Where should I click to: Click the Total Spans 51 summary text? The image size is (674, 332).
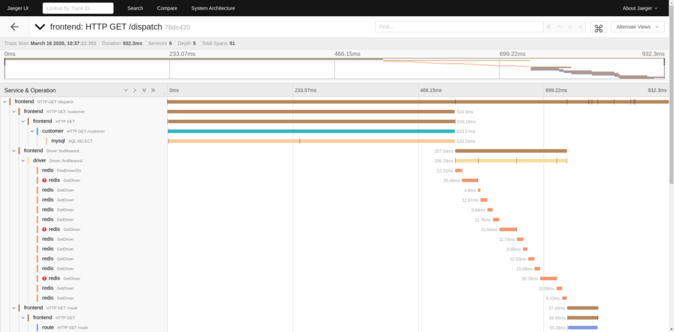tap(218, 43)
